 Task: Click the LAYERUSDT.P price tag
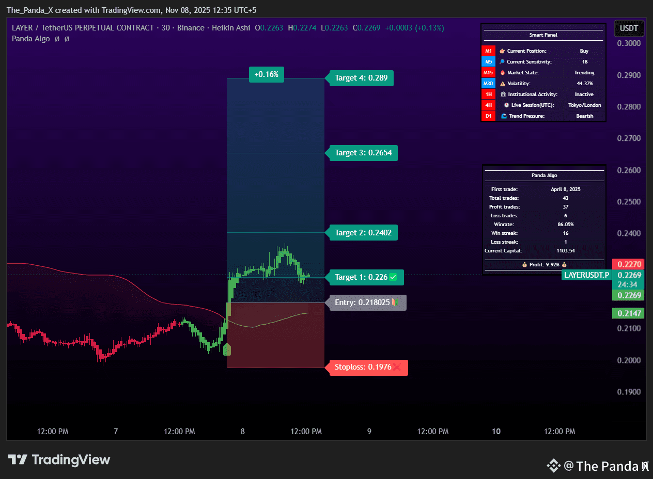click(586, 275)
